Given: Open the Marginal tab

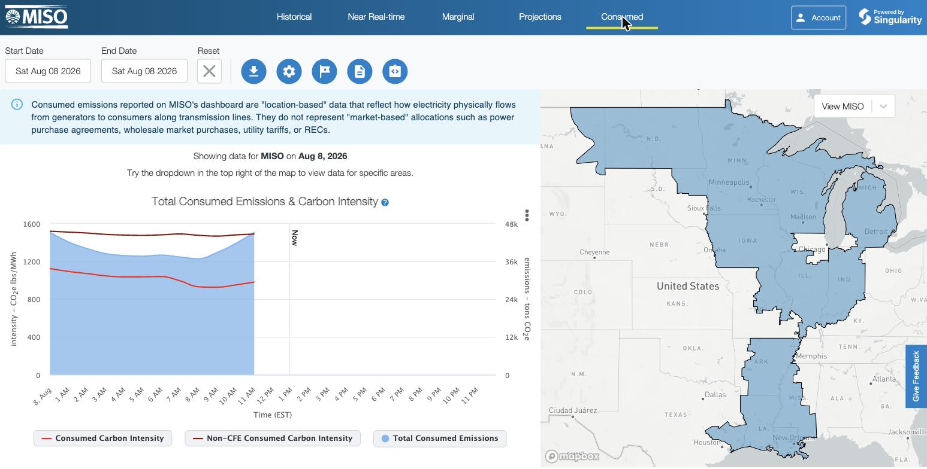Looking at the screenshot, I should (x=458, y=17).
